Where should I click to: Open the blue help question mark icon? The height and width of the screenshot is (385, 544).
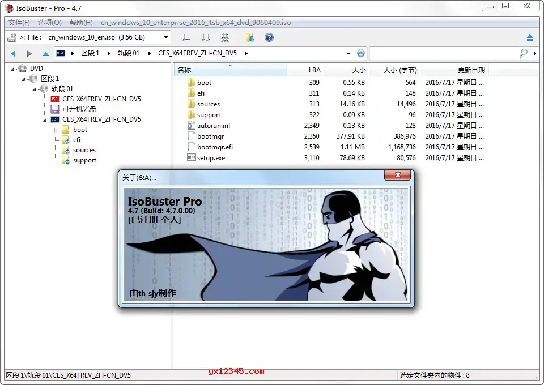point(269,37)
